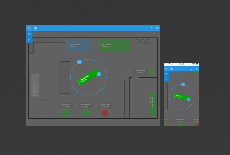Click the green circle under desktop Machine #07

pyautogui.click(x=66, y=113)
